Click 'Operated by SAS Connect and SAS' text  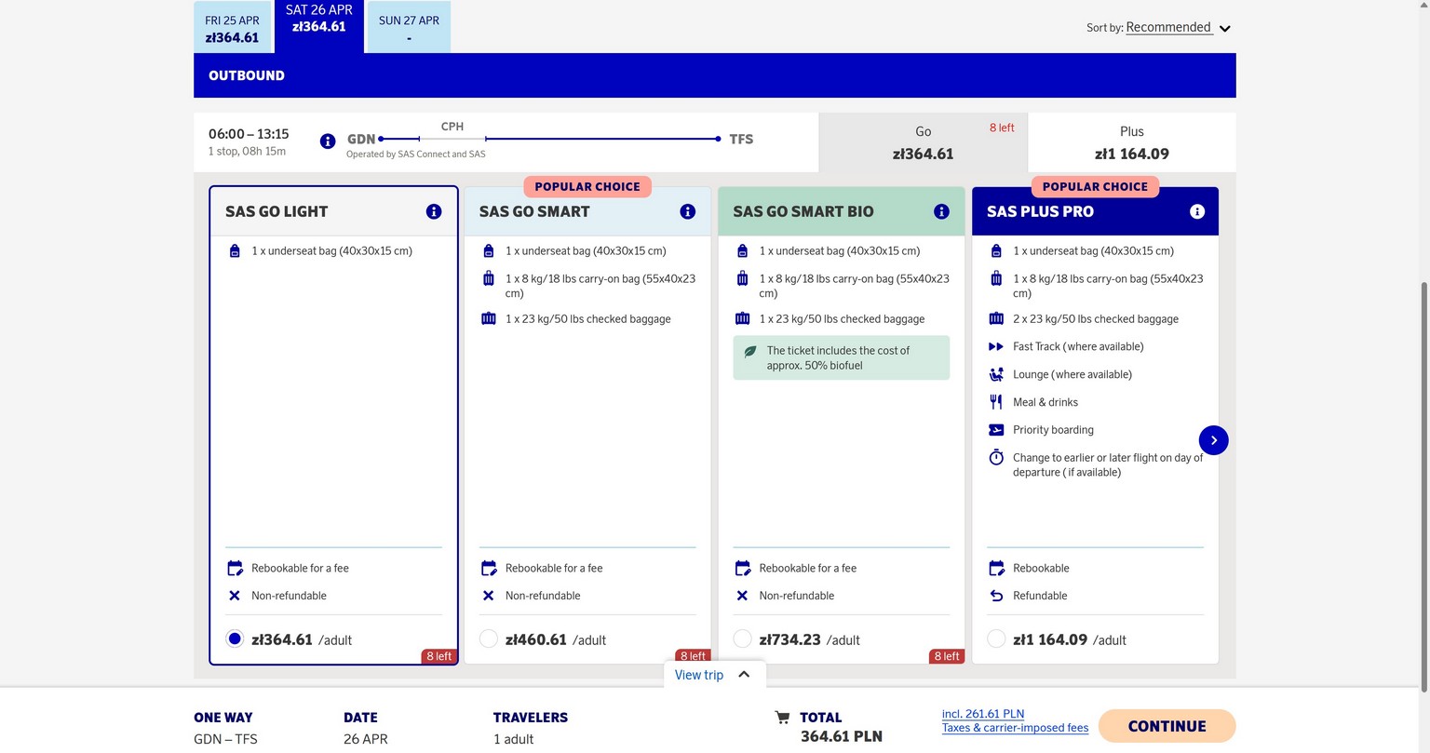[416, 155]
